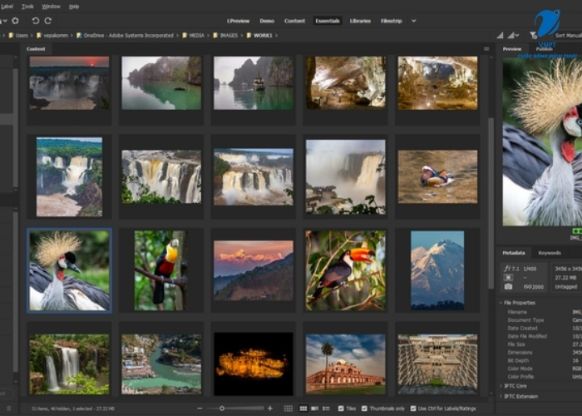Screen dimensions: 582x416
Task: Switch to the Essentials workspace
Action: click(328, 21)
